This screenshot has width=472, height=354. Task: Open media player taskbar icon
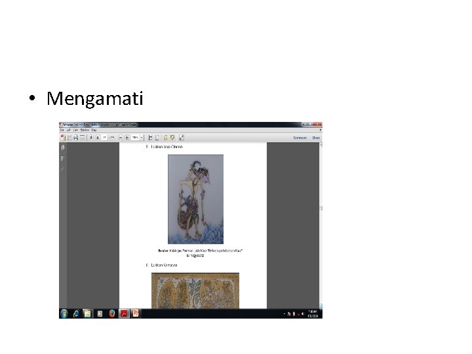click(100, 313)
